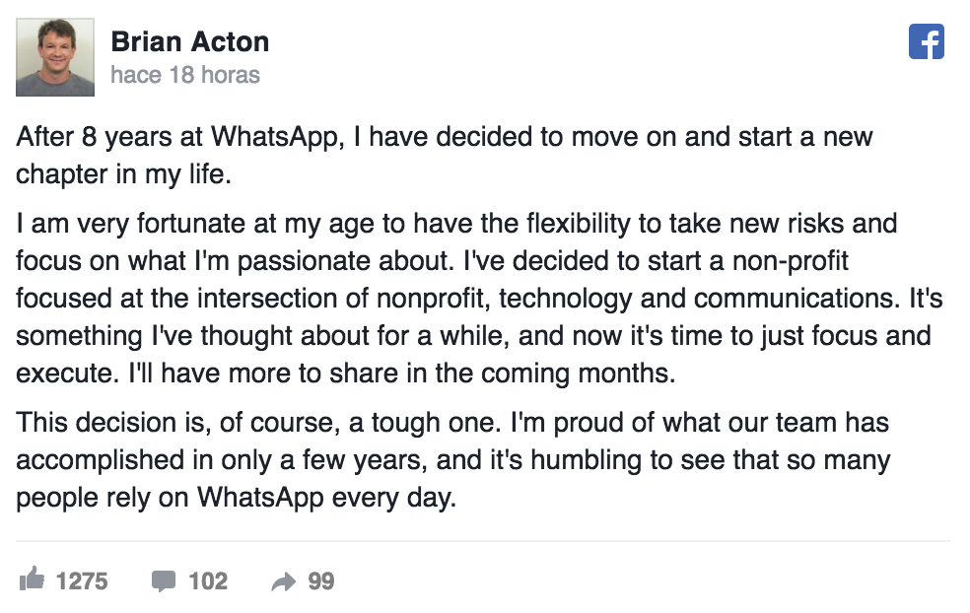Click the Facebook 'f' badge top right
This screenshot has height=613, width=970.
(926, 42)
